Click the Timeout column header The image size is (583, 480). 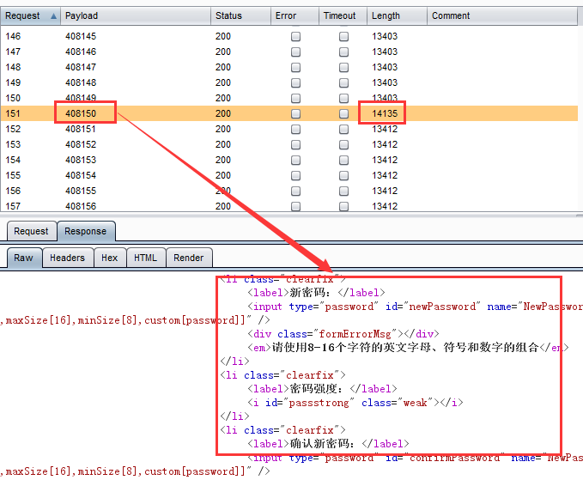(x=343, y=16)
